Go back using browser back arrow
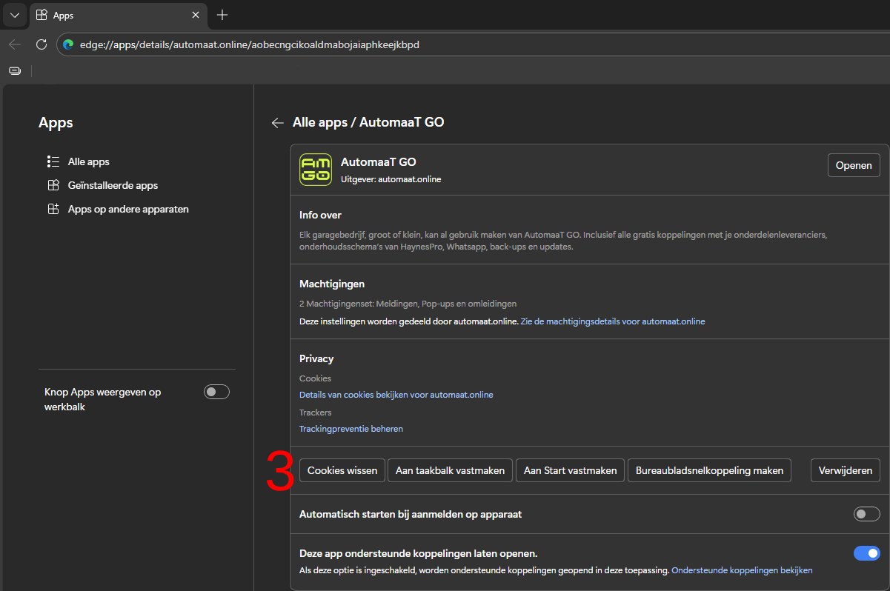This screenshot has height=591, width=890. coord(15,44)
